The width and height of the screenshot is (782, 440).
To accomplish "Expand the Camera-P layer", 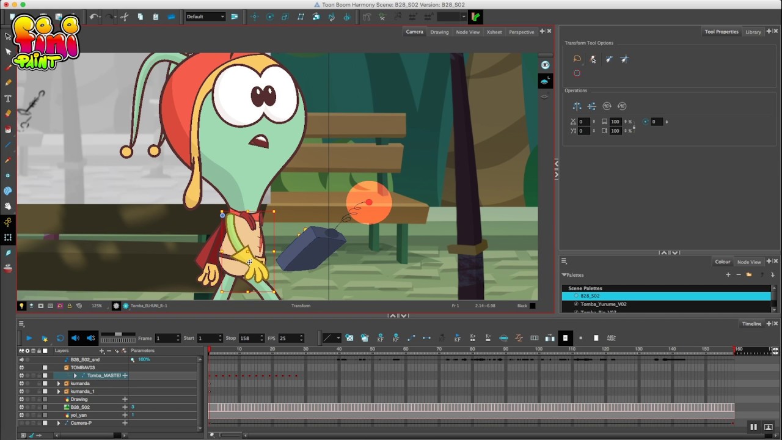I will tap(59, 424).
